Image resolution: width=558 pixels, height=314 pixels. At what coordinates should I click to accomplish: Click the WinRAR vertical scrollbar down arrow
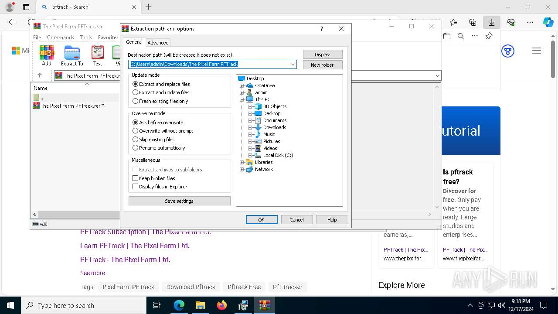(x=437, y=208)
